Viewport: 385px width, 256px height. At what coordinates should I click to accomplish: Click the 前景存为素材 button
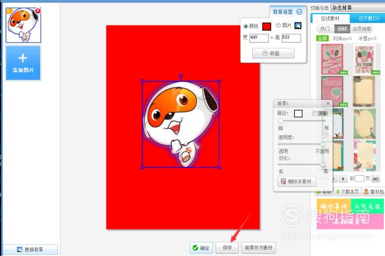point(259,248)
